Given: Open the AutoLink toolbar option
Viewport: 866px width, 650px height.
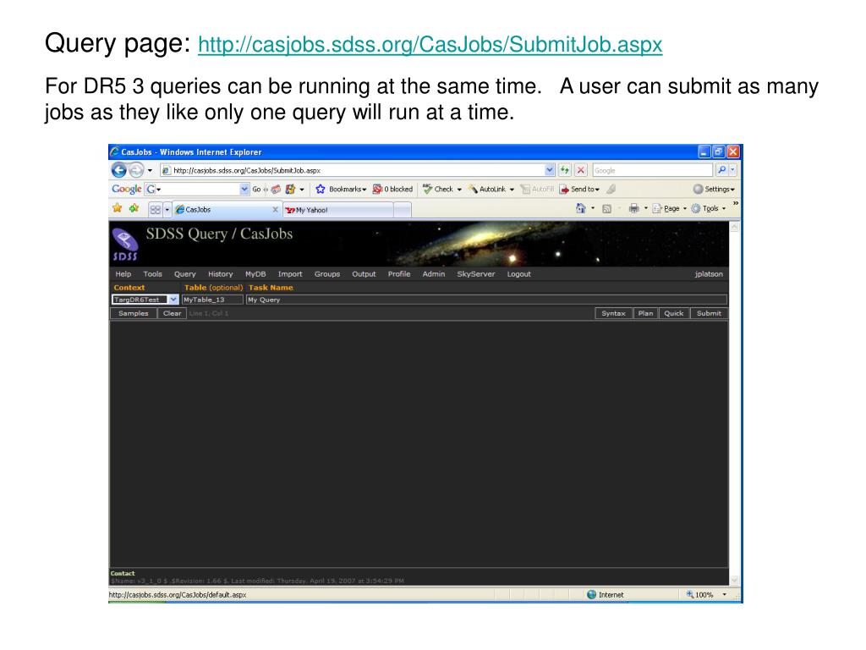Looking at the screenshot, I should [491, 189].
